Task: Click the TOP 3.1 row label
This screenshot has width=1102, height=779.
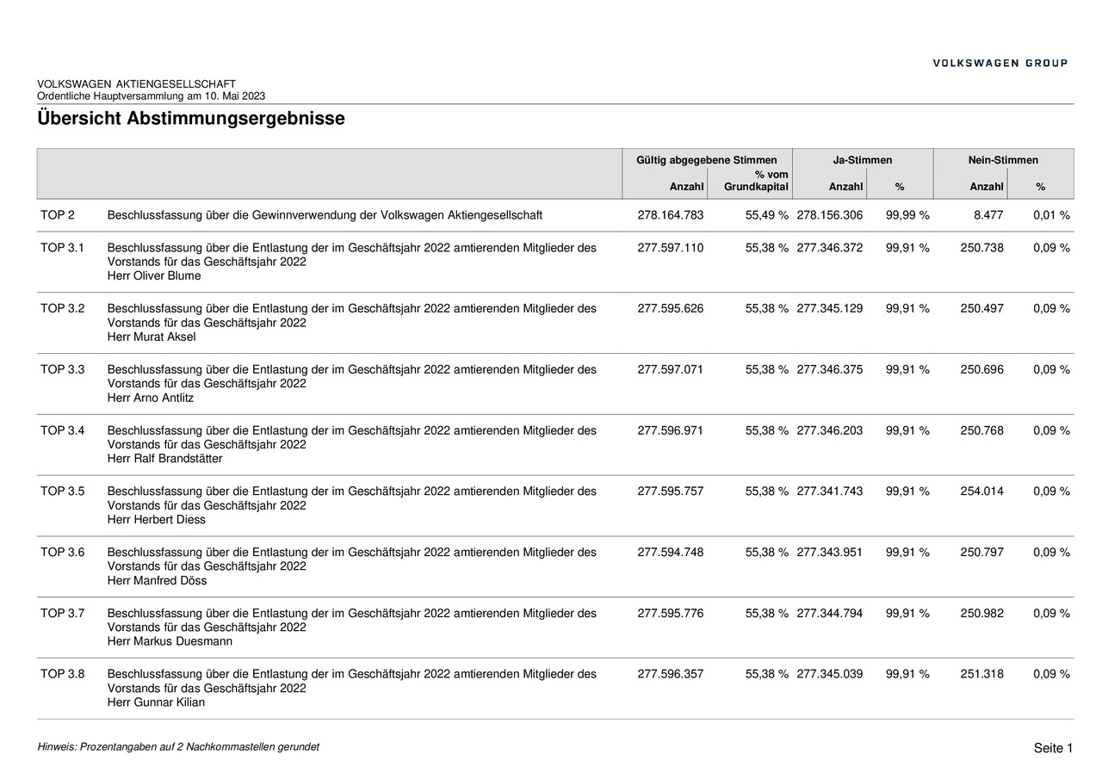Action: point(63,248)
